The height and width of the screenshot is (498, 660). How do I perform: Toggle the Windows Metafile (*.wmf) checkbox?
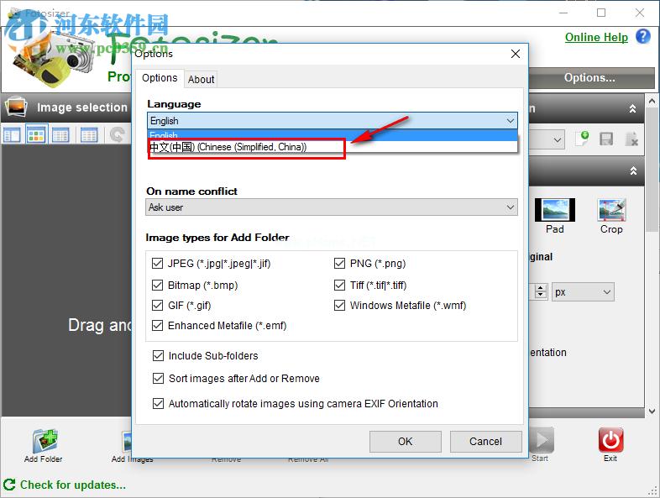click(x=340, y=306)
